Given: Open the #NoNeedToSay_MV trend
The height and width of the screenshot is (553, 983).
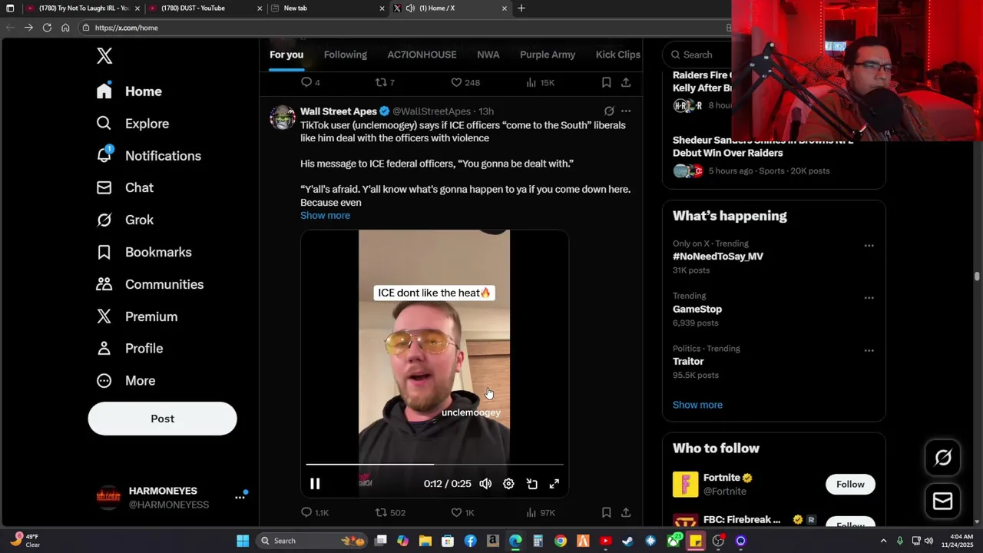Looking at the screenshot, I should pyautogui.click(x=718, y=257).
